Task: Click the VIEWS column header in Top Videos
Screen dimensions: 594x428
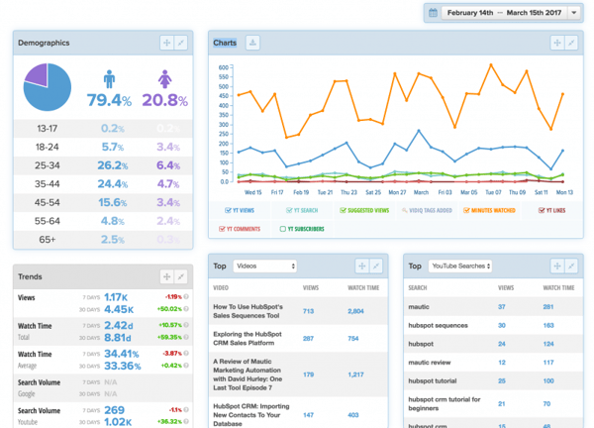Action: 311,287
